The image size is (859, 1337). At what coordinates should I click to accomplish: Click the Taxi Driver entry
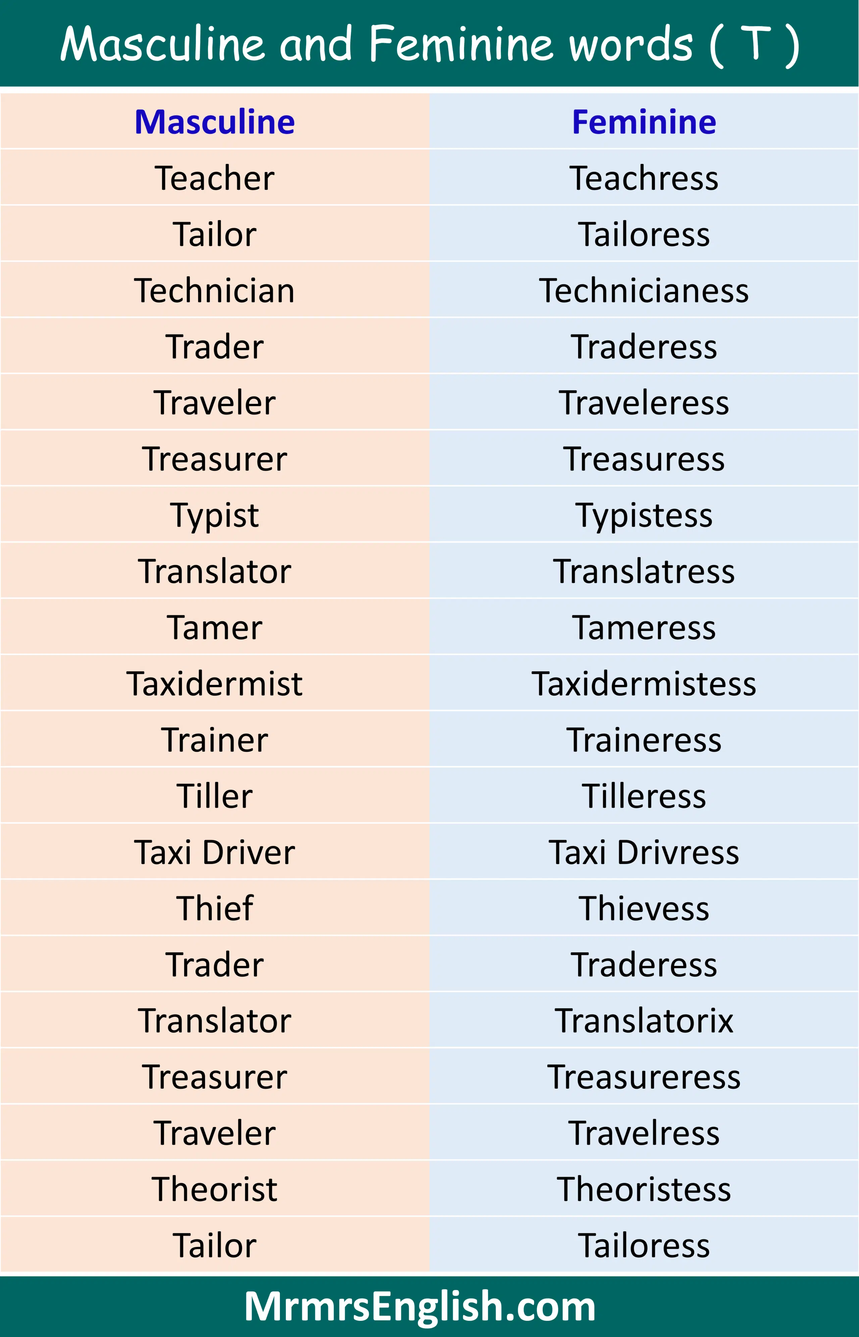(215, 852)
